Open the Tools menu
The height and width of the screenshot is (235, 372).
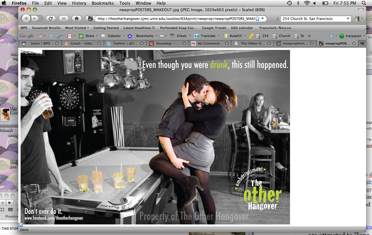coord(125,3)
